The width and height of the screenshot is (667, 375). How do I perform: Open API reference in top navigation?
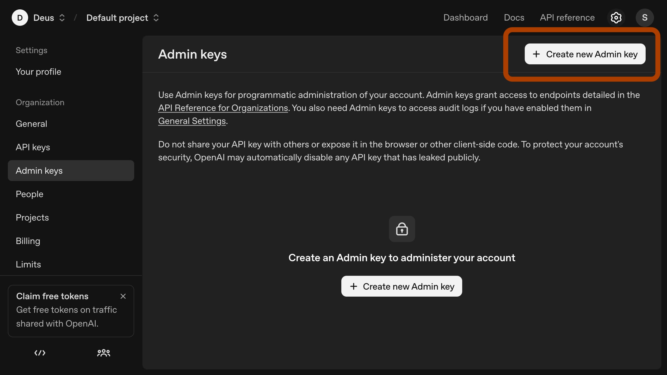[x=567, y=18]
